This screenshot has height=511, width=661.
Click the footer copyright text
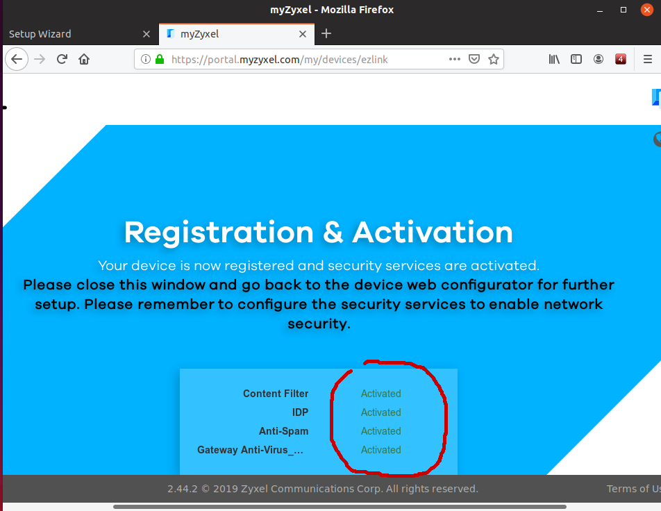tap(323, 489)
